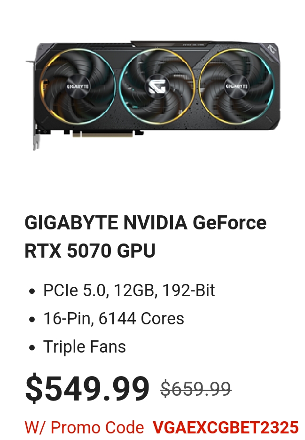Image resolution: width=305 pixels, height=440 pixels.
Task: Select the PCIe 5.0, 12GB, 192-Bit spec
Action: click(x=129, y=290)
